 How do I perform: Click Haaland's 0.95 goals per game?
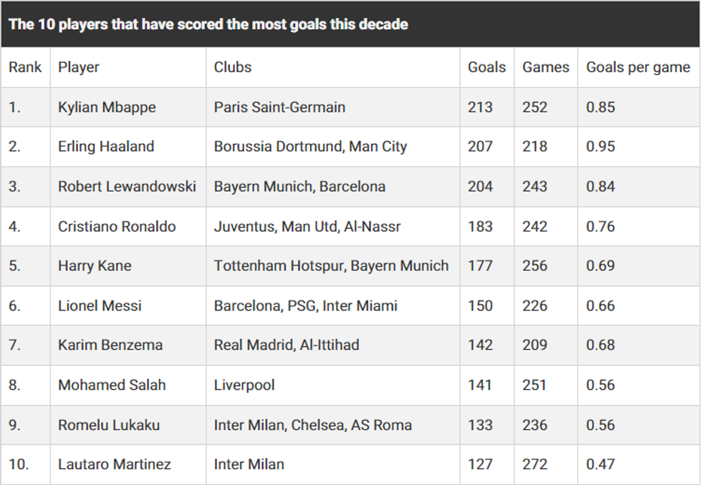tap(600, 147)
